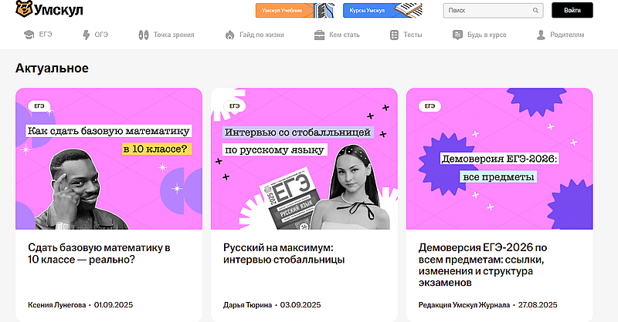Click the briefcase icon beside Кем стать
This screenshot has height=322, width=618.
(x=319, y=35)
